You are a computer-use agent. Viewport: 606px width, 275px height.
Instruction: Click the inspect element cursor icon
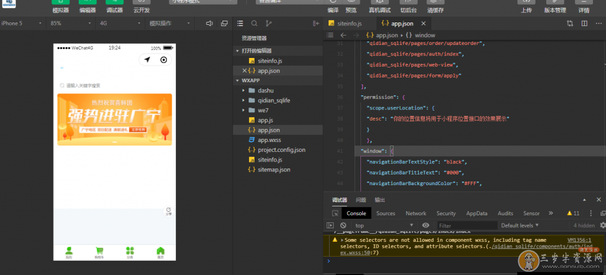click(x=335, y=213)
